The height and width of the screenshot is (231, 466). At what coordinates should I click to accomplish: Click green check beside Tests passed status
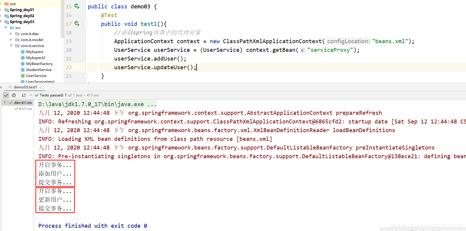click(x=37, y=95)
